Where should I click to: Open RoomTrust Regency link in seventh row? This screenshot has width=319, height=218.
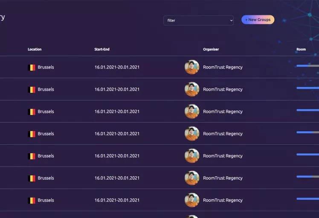coord(223,200)
